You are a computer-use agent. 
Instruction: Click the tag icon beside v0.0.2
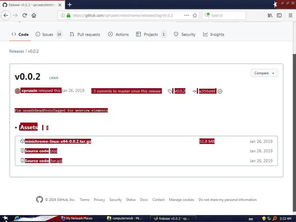tap(170, 91)
